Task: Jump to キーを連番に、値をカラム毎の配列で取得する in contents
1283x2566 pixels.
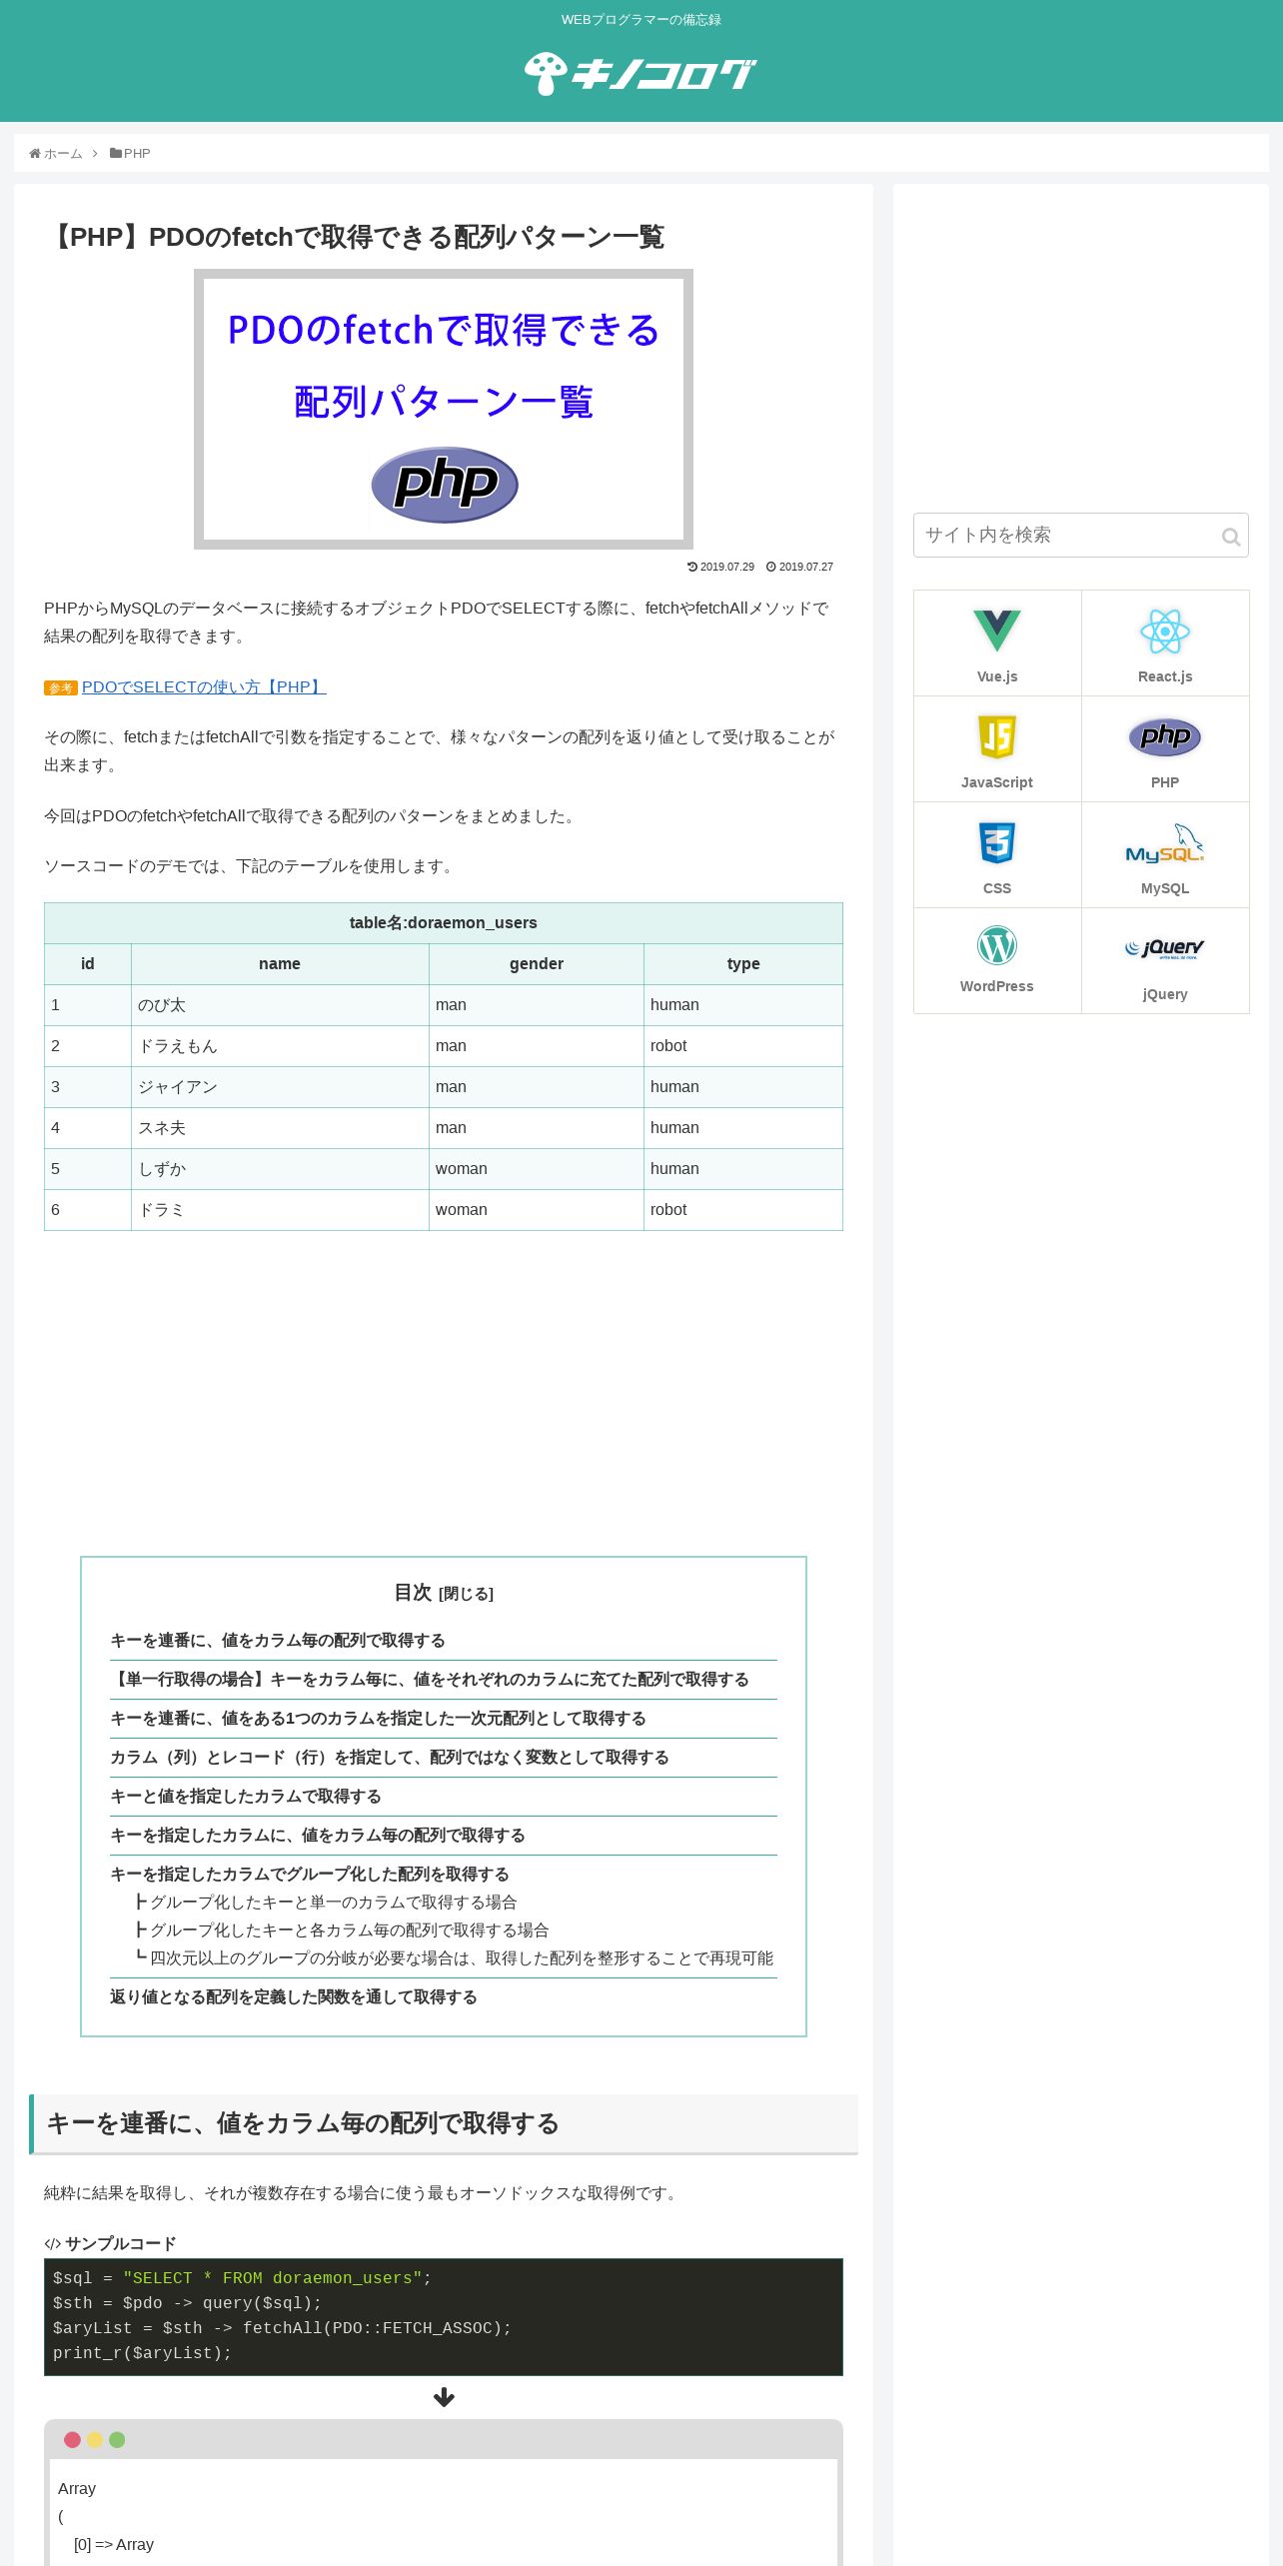Action: 278,1640
